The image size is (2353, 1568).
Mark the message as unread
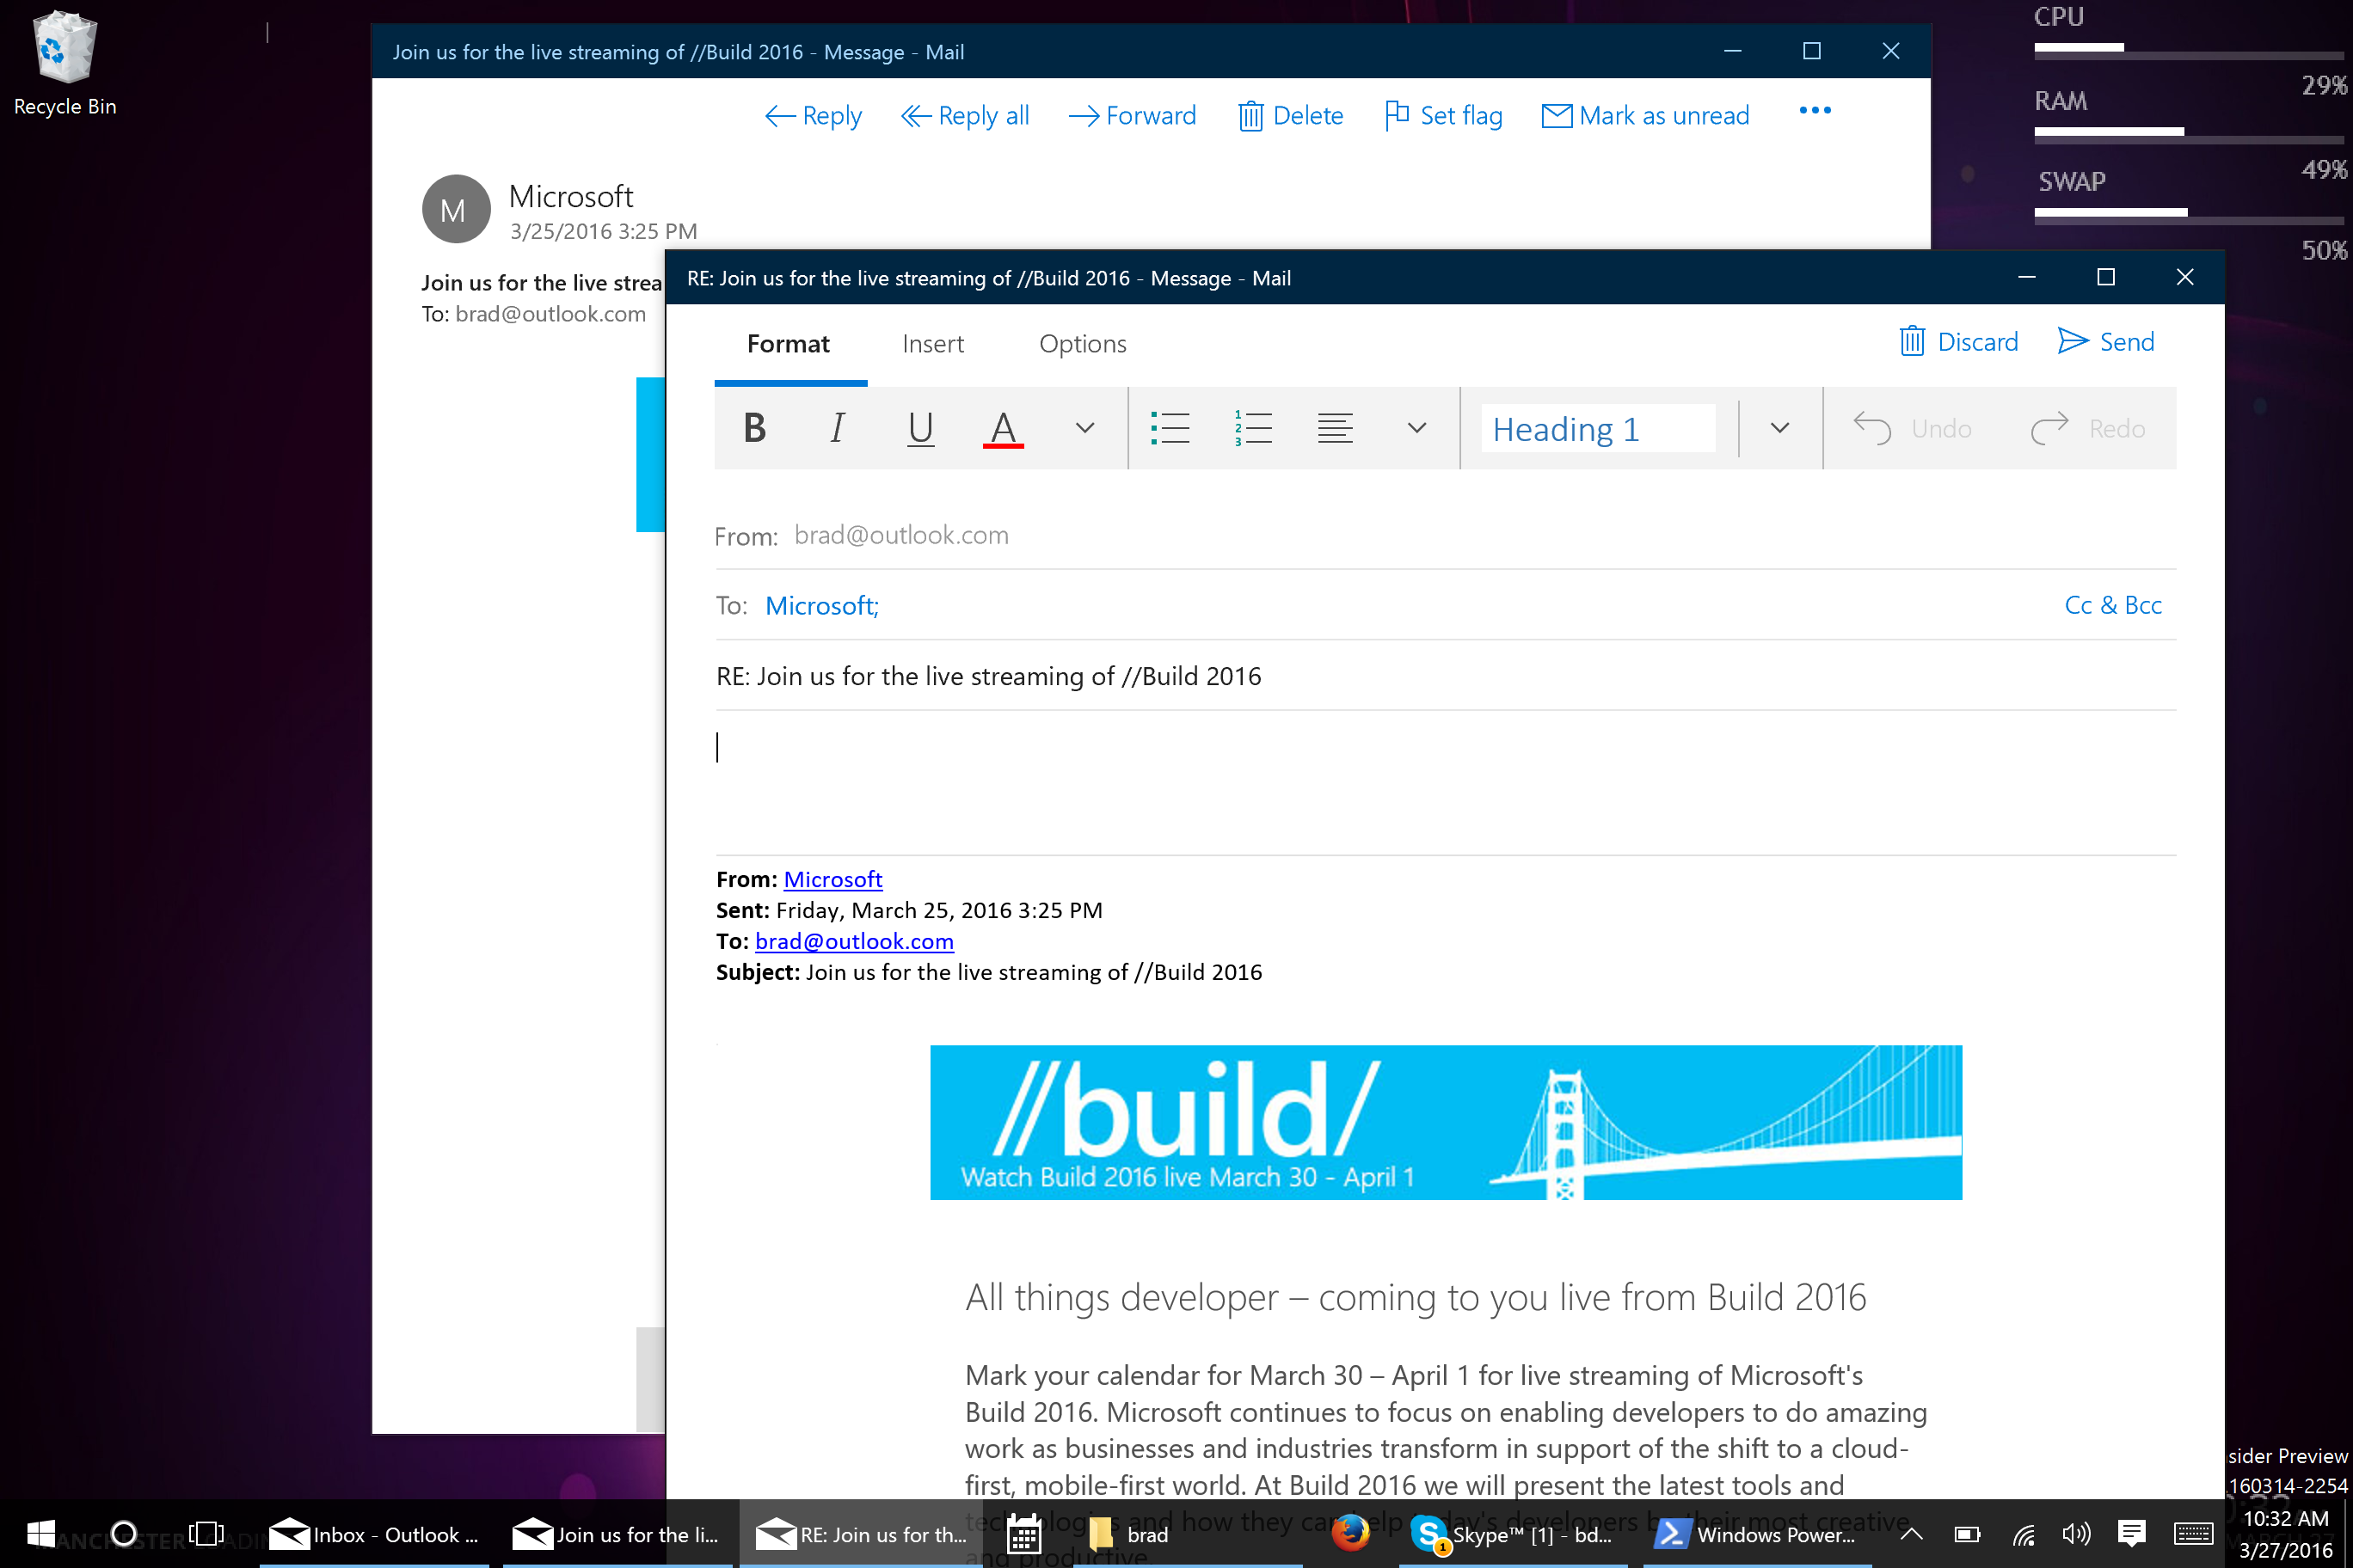1644,116
